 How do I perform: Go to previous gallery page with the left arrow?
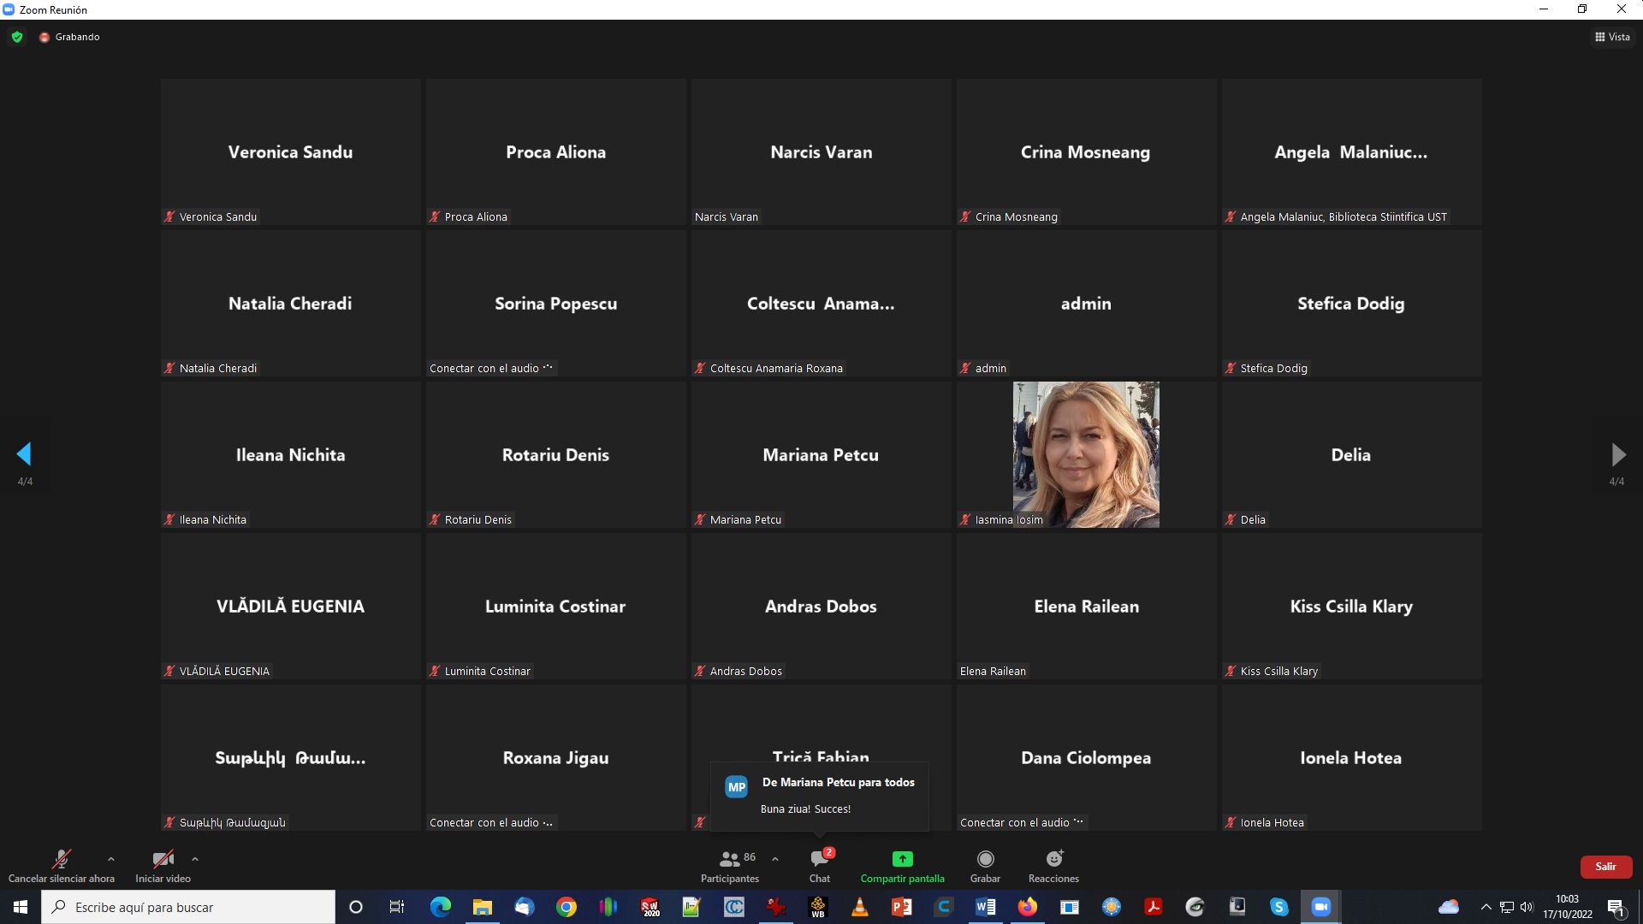click(24, 454)
